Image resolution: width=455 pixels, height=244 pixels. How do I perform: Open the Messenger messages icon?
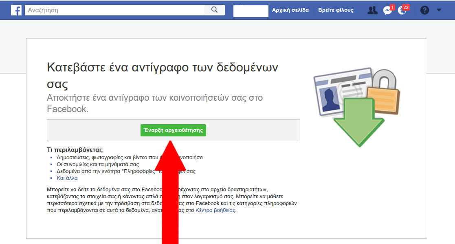tap(387, 11)
